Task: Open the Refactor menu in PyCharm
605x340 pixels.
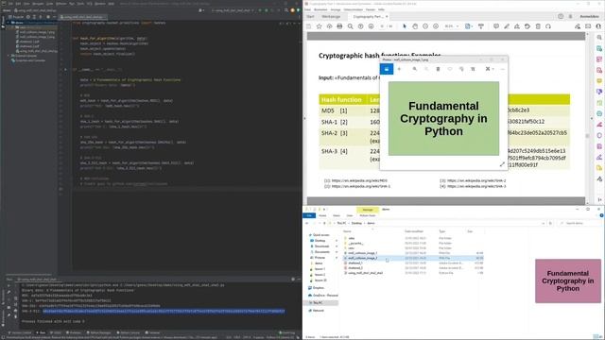Action: click(x=61, y=4)
